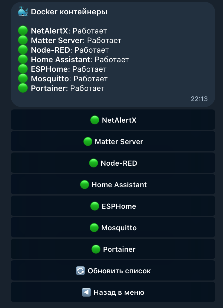
Task: Click green status dot on Portainer button
Action: point(96,249)
